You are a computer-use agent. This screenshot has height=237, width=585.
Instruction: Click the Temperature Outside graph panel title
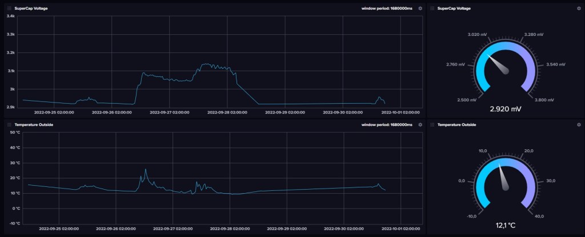click(34, 124)
